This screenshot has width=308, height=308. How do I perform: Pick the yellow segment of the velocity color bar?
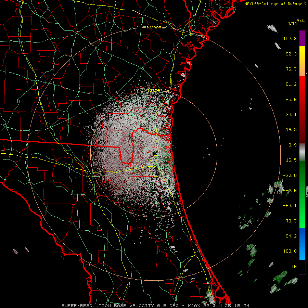(x=302, y=61)
